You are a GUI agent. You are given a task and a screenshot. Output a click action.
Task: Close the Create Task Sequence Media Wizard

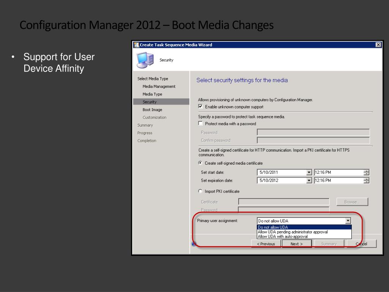tap(378, 45)
